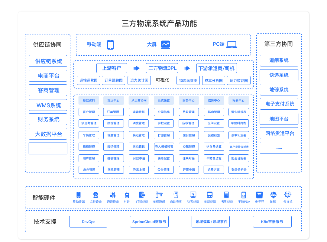Image resolution: width=327 pixels, height=242 pixels.
Task: Click the 电商平台 box
Action: tap(48, 76)
